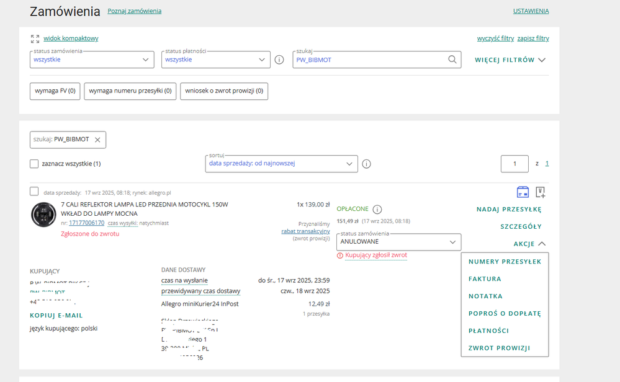This screenshot has height=382, width=620.
Task: Expand 'WIĘCEJ FILTRÓW' section
Action: pos(510,60)
